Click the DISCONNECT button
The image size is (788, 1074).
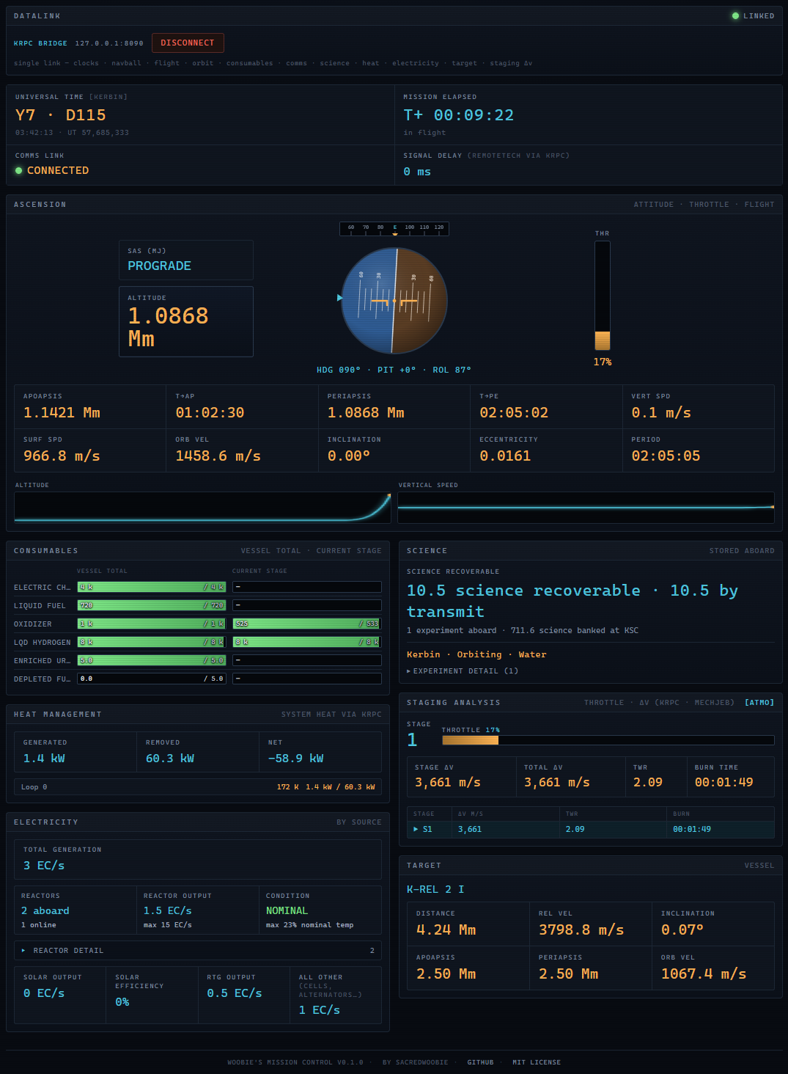pos(188,43)
